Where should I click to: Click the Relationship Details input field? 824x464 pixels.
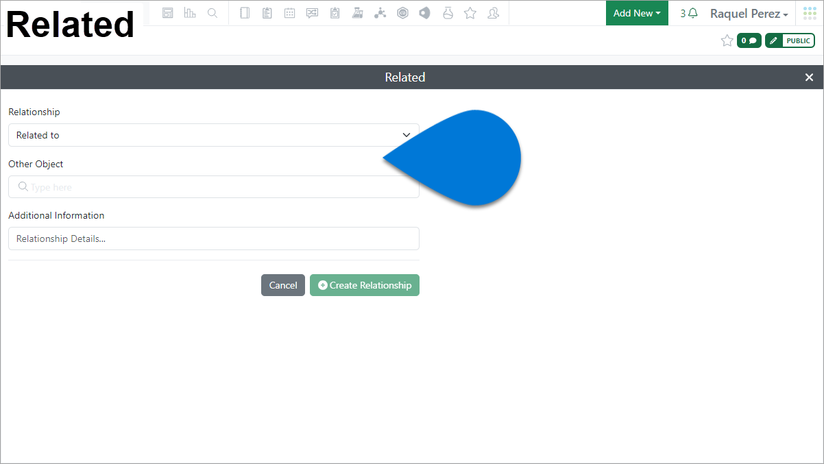214,239
